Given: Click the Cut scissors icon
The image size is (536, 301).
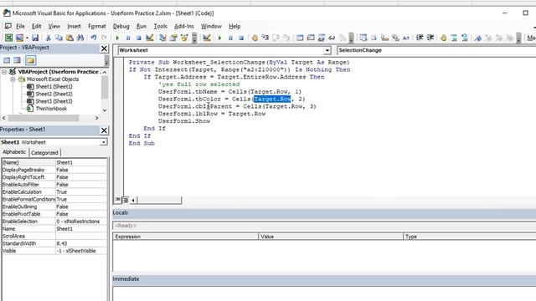Looking at the screenshot, I should tap(49, 38).
